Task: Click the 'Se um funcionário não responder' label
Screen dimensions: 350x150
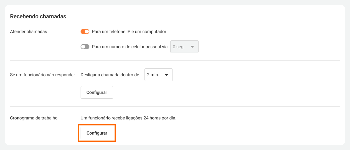Action: [x=42, y=75]
